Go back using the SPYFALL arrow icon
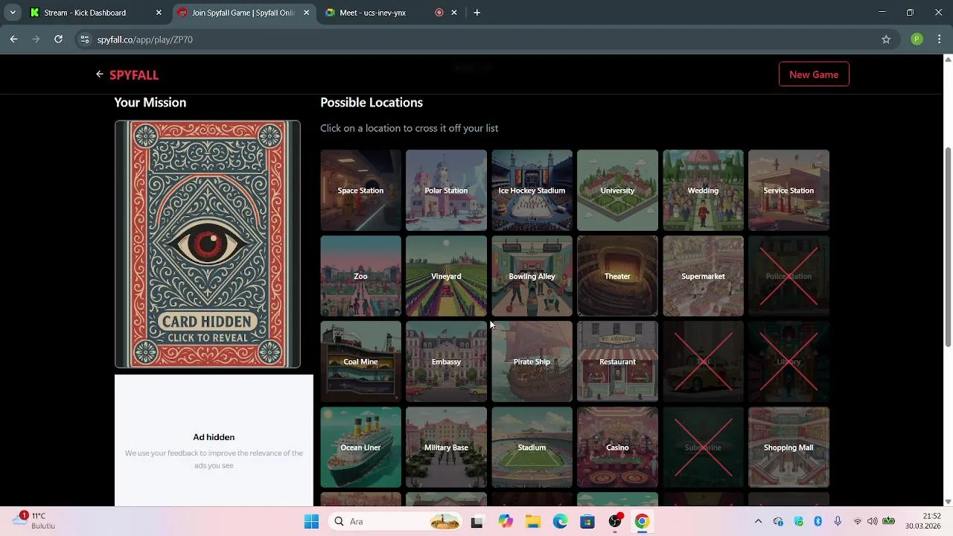Image resolution: width=953 pixels, height=536 pixels. coord(99,74)
